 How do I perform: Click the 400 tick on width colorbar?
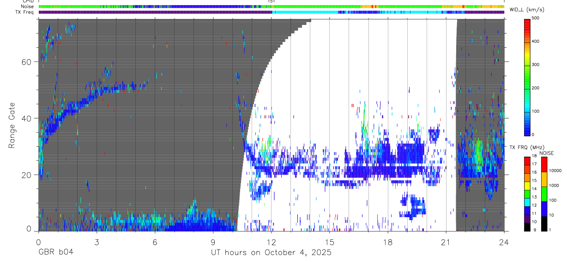click(537, 41)
